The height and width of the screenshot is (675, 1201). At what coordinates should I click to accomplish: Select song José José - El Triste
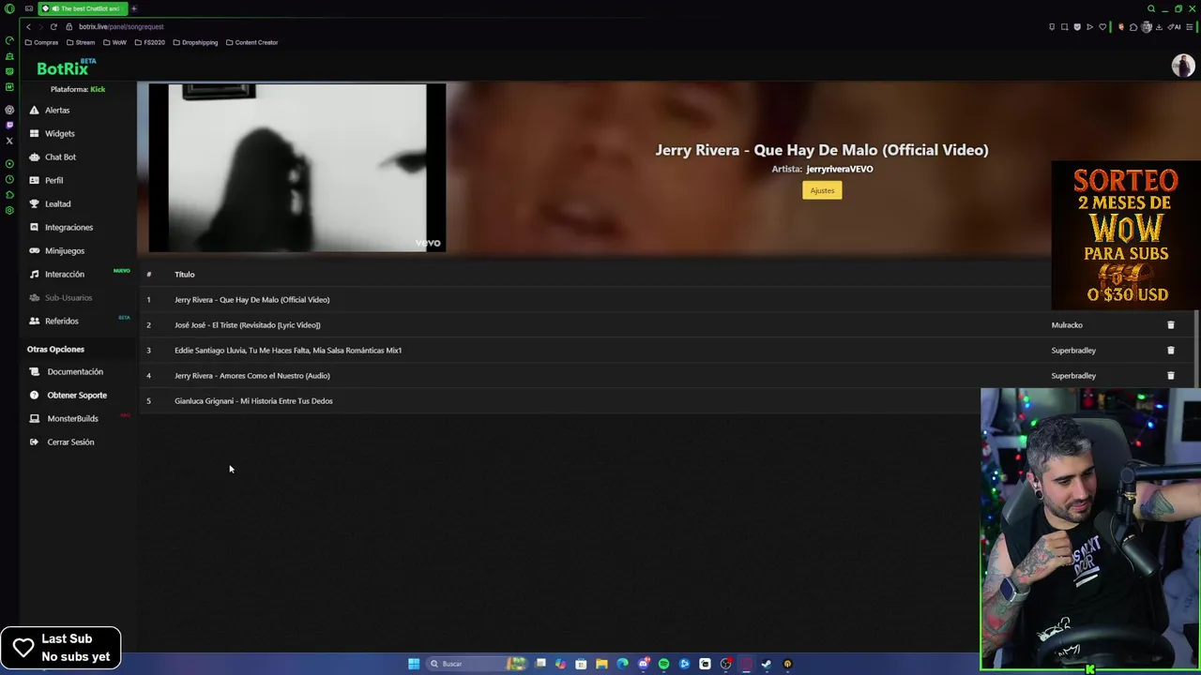pyautogui.click(x=247, y=325)
